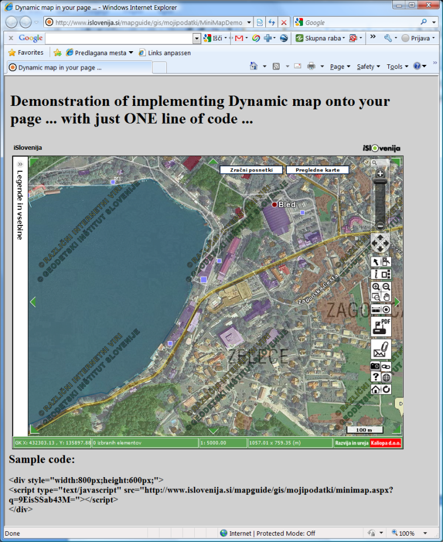
Task: Select the magnifier zoom-in tool
Action: 376,286
